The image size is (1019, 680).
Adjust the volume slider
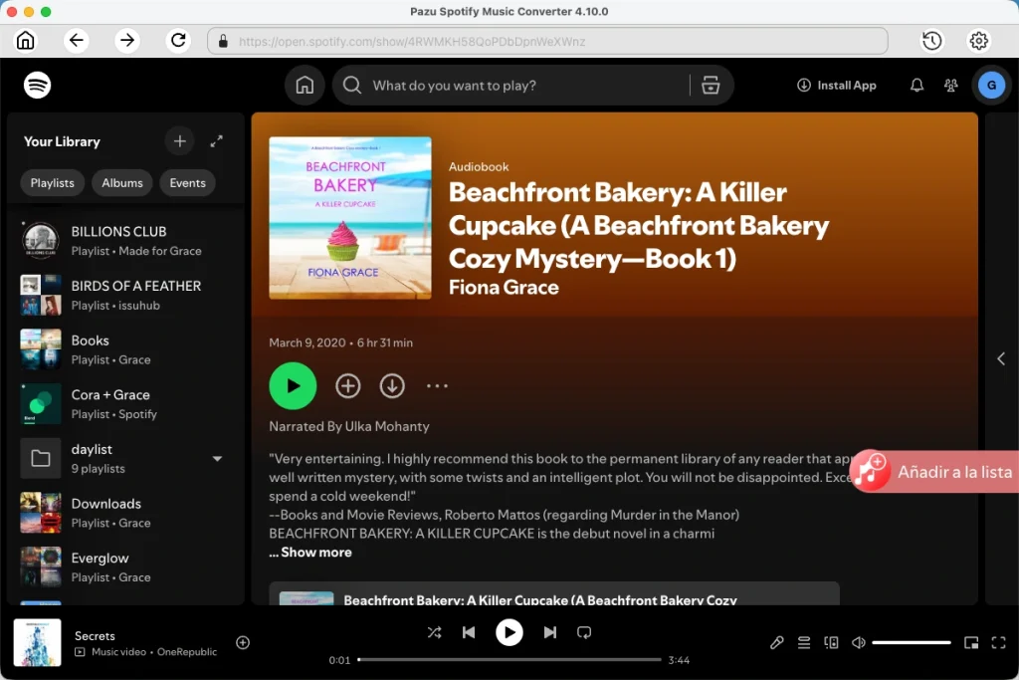point(912,642)
